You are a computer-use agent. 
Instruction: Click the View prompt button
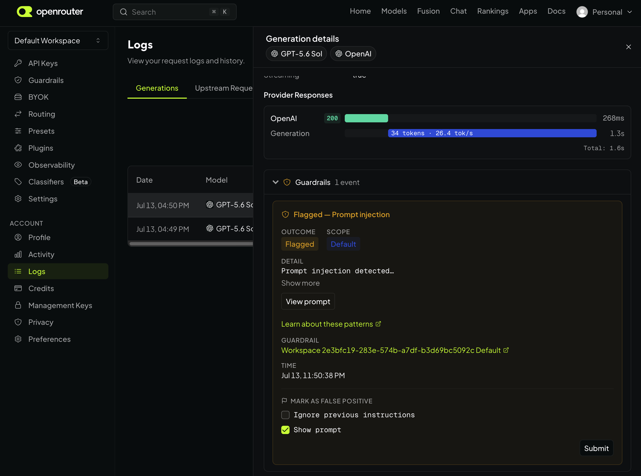click(308, 301)
